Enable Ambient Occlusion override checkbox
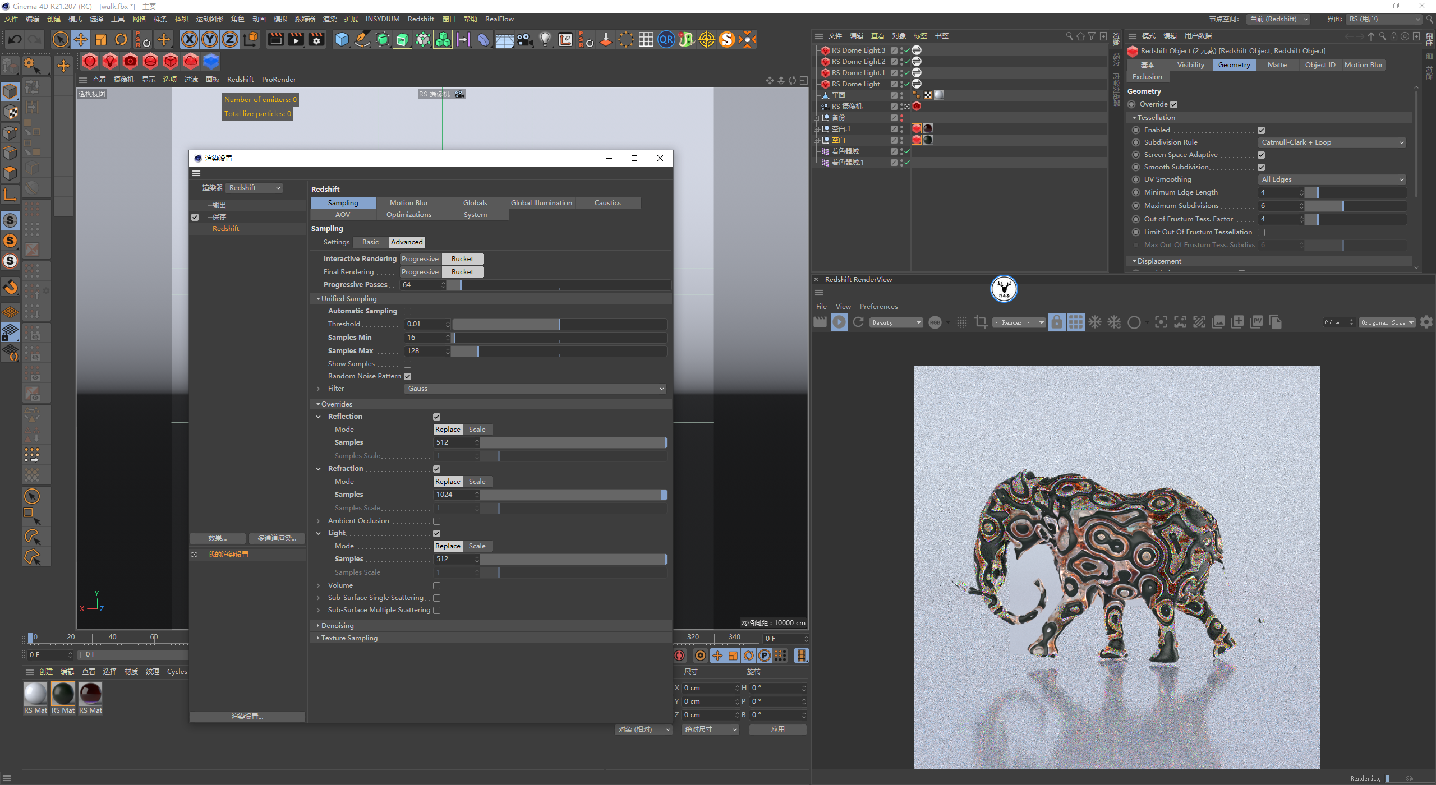 tap(436, 521)
